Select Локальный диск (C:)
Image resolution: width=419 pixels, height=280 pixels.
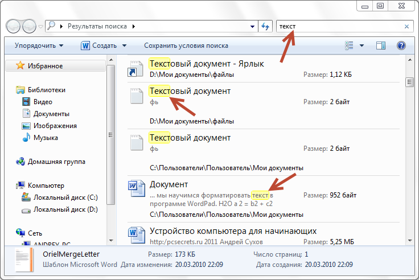[x=65, y=197]
